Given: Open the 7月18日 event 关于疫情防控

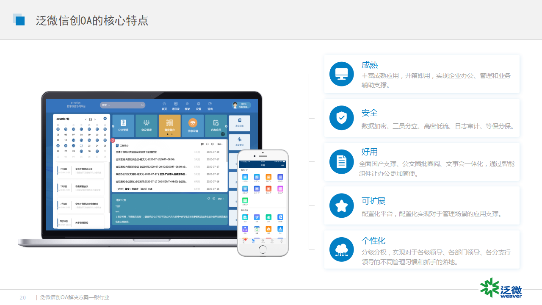Looking at the screenshot, I should click(x=81, y=222).
